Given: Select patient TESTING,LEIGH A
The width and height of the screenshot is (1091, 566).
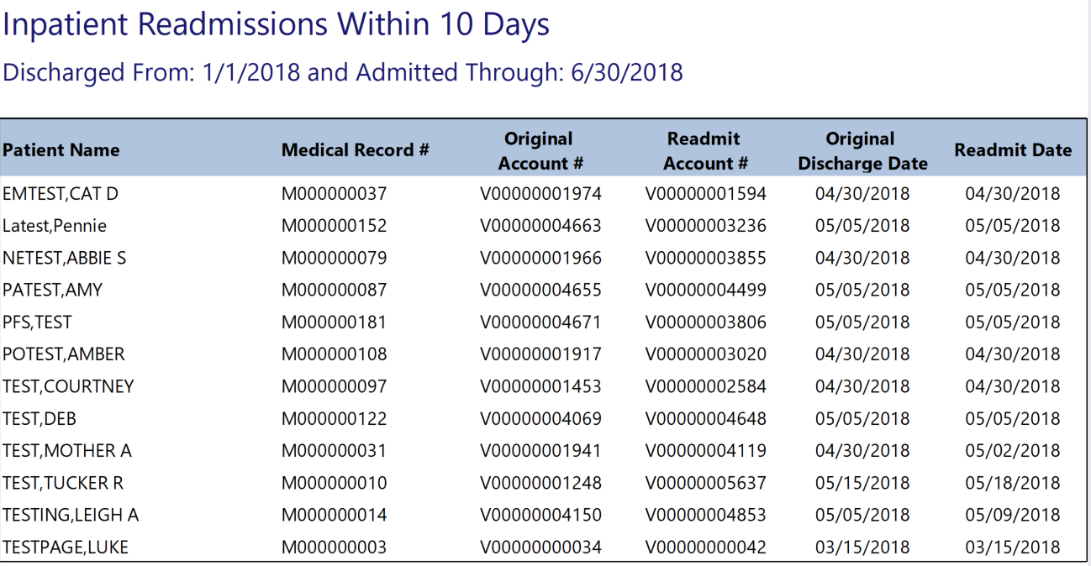Looking at the screenshot, I should [71, 516].
